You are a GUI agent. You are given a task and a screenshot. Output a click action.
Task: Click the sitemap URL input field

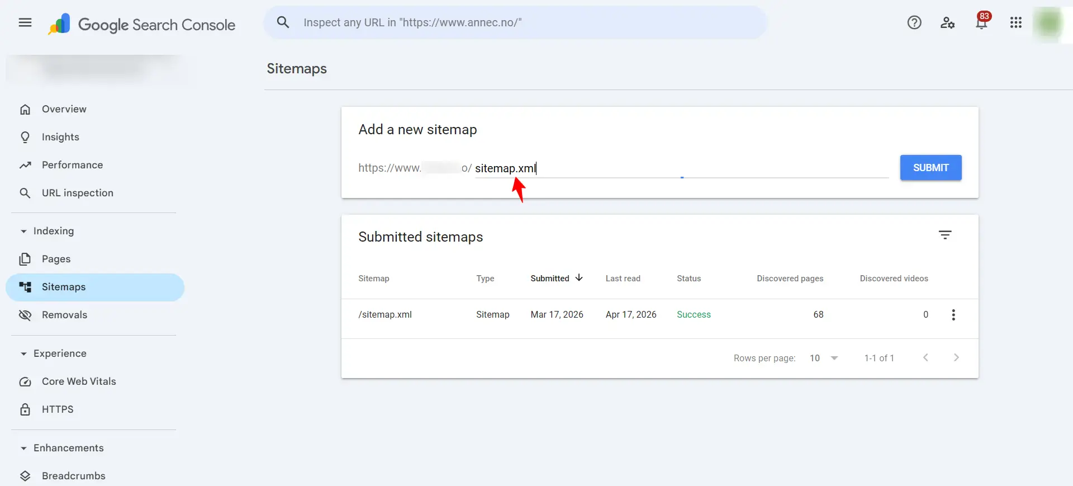682,168
